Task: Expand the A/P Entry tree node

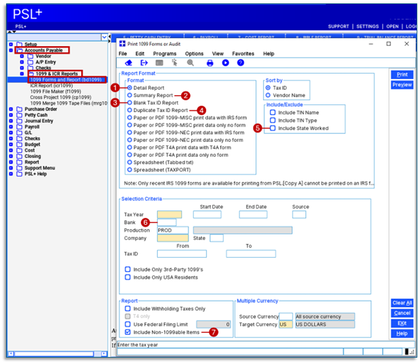Action: (22, 62)
